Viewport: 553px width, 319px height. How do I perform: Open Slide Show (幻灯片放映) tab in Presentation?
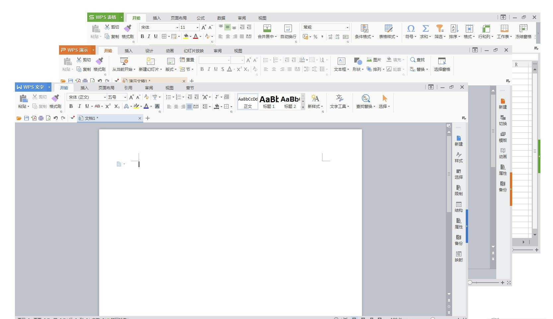pos(194,51)
